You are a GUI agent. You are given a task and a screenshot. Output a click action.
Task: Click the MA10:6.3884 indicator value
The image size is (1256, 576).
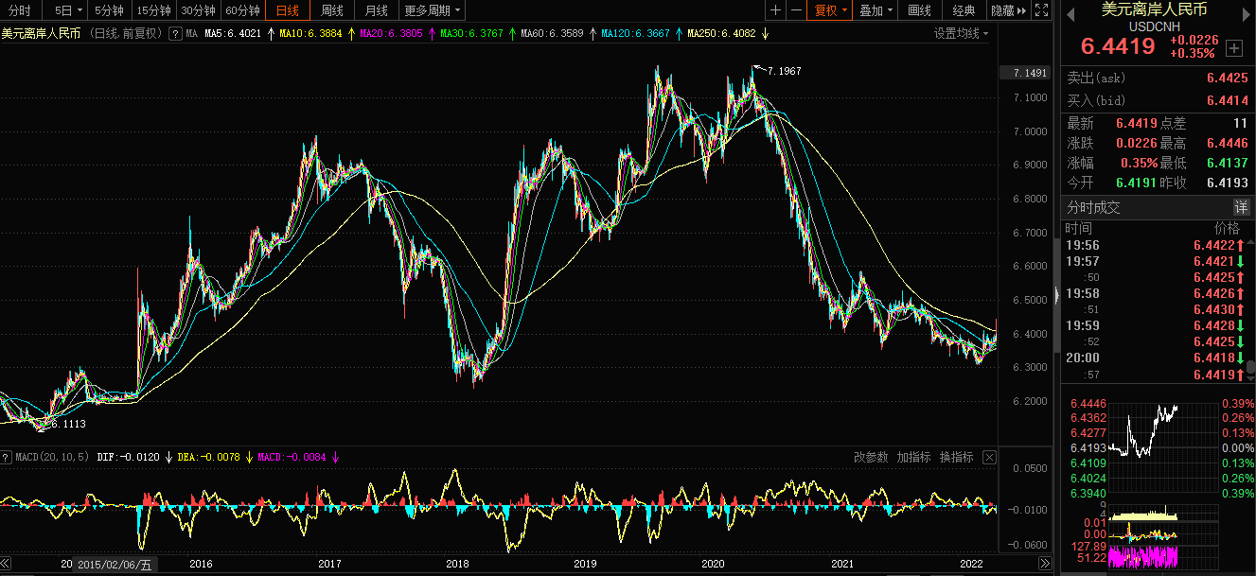310,34
